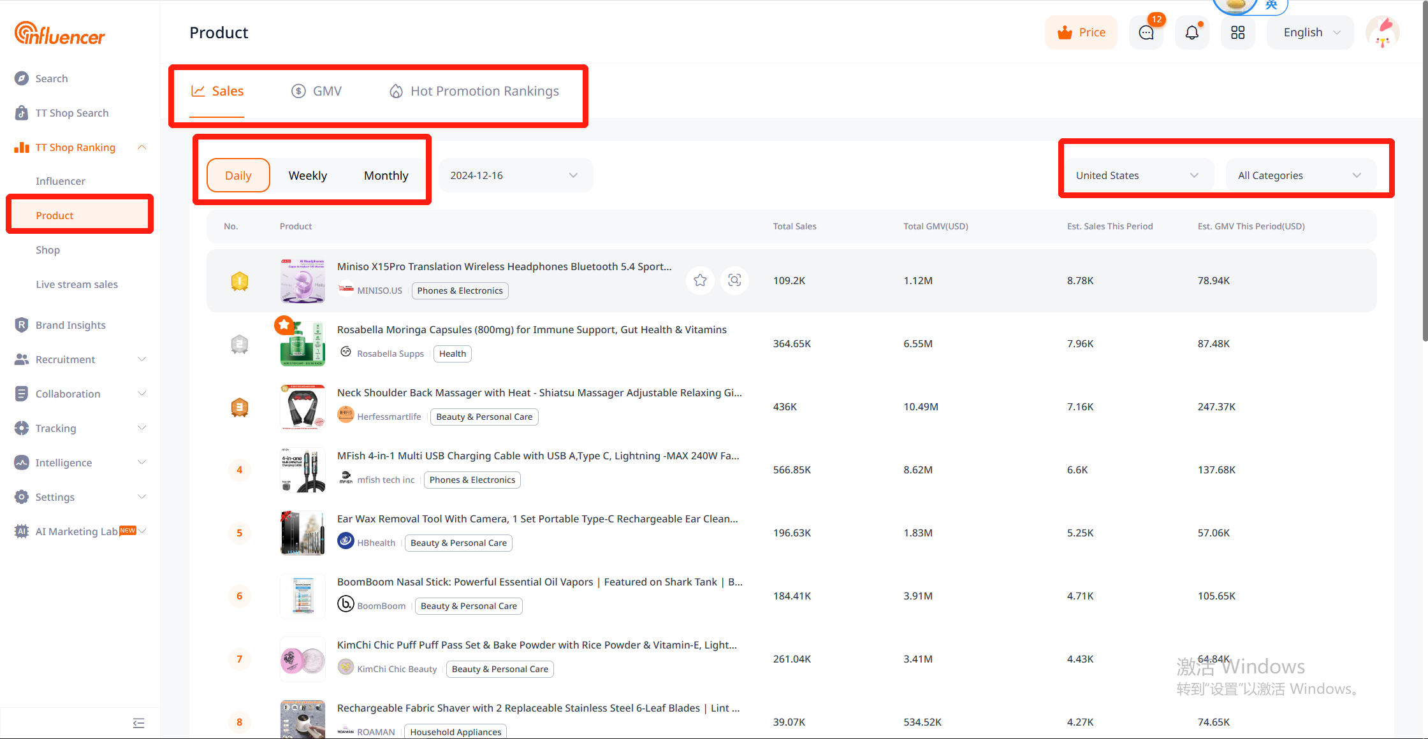Image resolution: width=1428 pixels, height=739 pixels.
Task: Open TT Shop Search from sidebar
Action: [71, 113]
